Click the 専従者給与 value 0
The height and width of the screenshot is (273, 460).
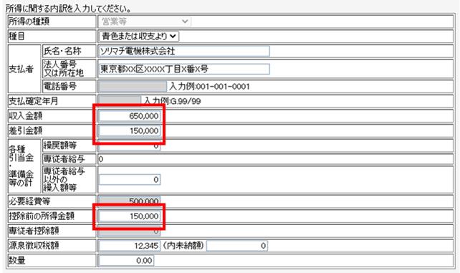100,159
